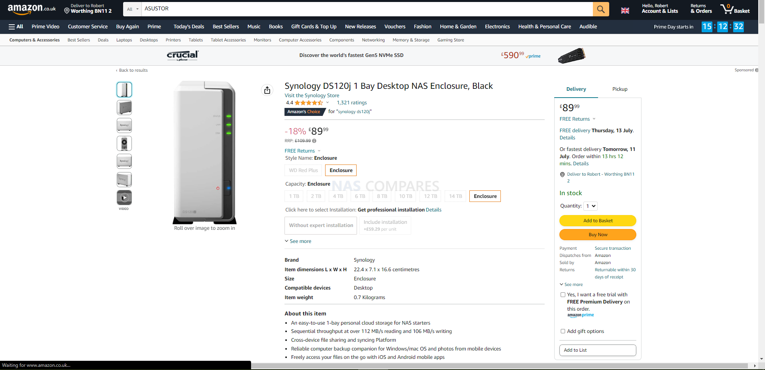Open professional installation Details link

pos(433,210)
